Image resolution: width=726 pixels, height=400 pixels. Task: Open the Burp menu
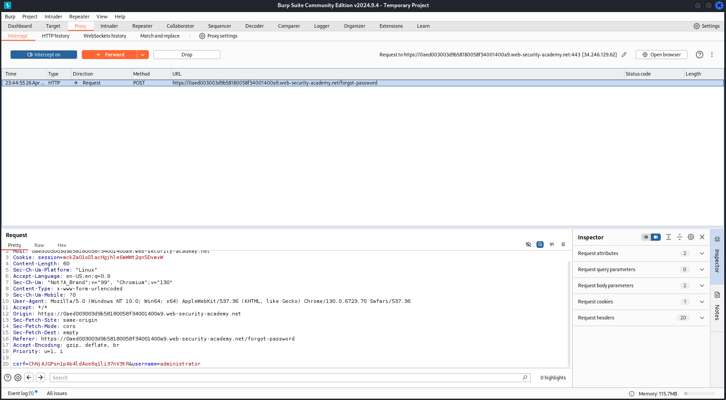[10, 17]
